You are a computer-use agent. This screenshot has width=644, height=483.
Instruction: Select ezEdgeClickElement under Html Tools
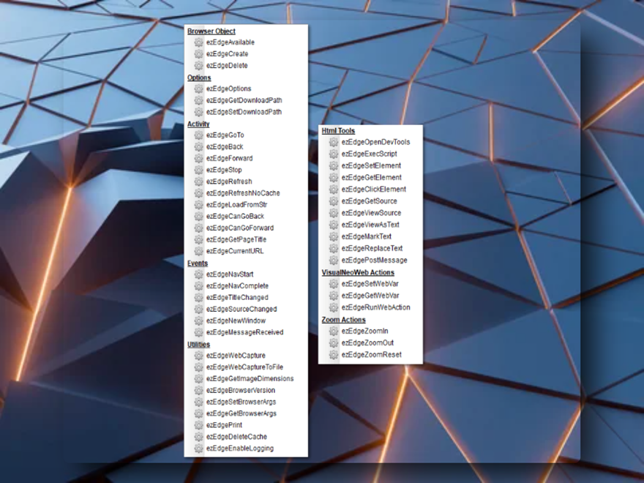(373, 190)
